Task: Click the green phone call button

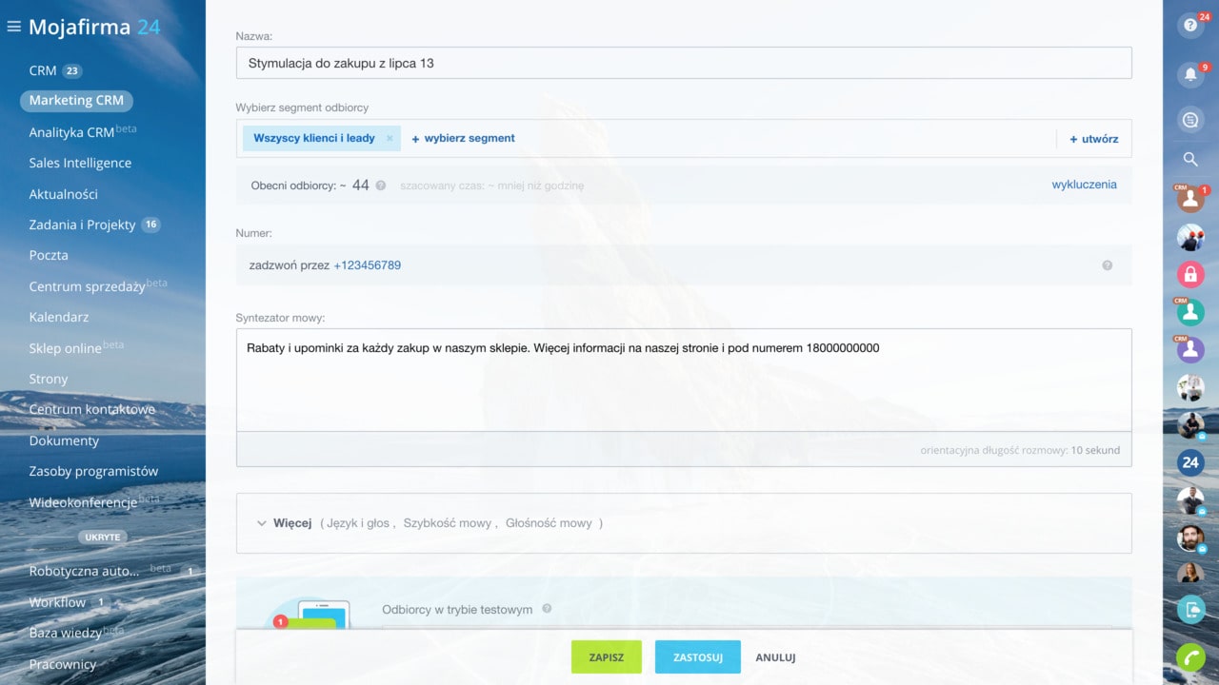Action: (1190, 657)
